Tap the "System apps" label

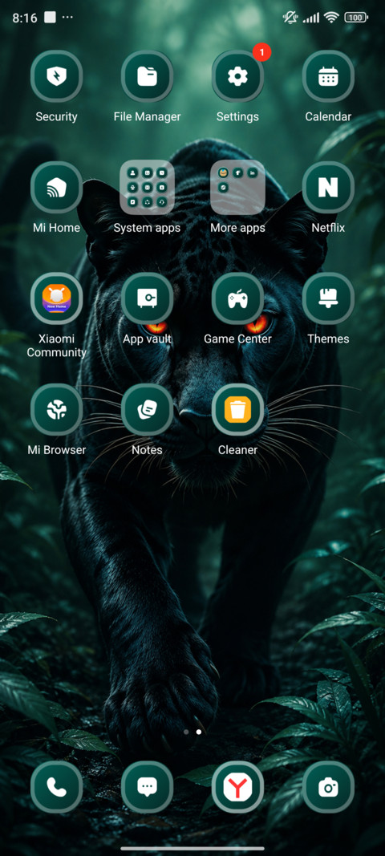(x=147, y=228)
